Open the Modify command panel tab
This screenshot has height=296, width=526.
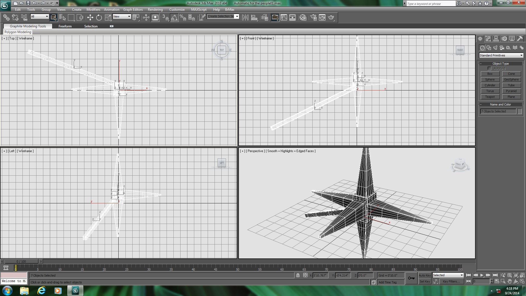coord(488,39)
